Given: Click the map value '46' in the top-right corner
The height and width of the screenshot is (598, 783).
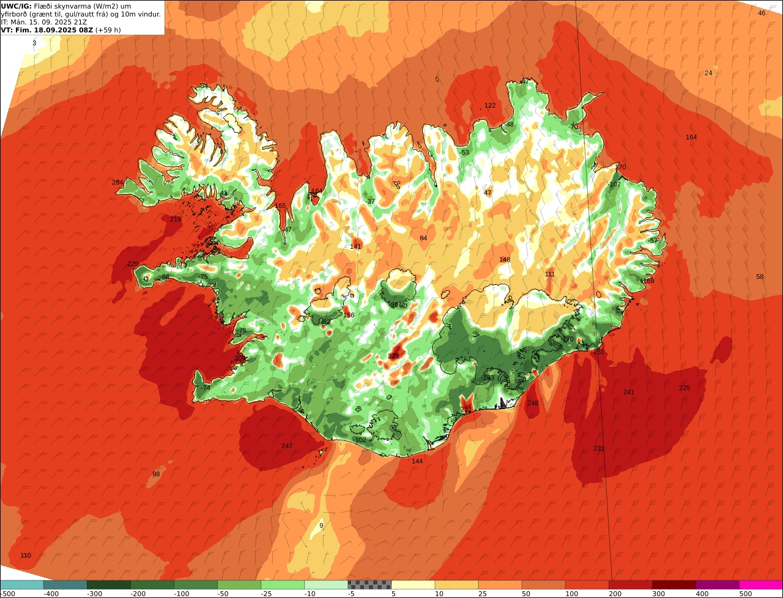Looking at the screenshot, I should pyautogui.click(x=762, y=13).
